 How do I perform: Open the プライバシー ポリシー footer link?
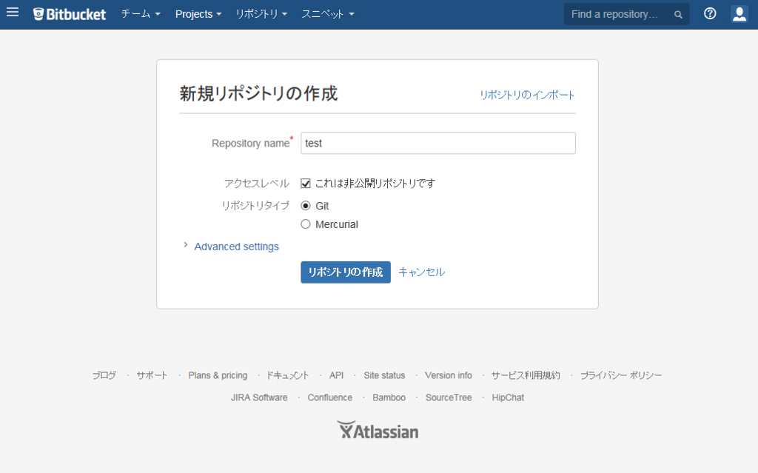pos(621,375)
